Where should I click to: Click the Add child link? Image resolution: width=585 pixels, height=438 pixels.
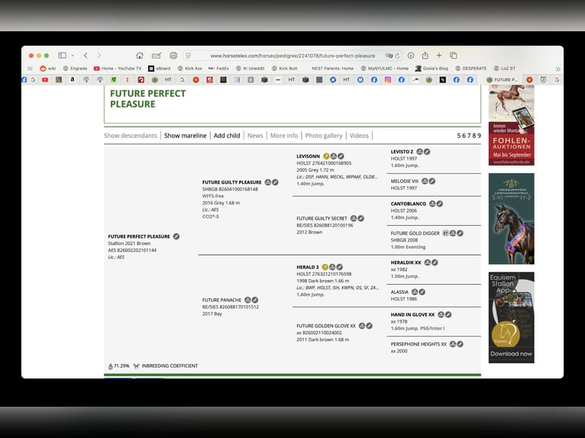pyautogui.click(x=227, y=136)
